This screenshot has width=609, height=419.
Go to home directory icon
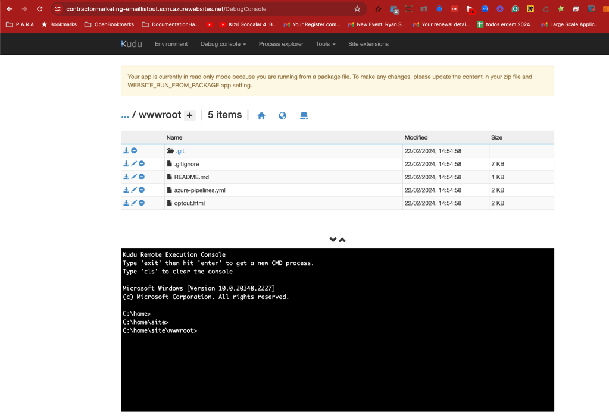tap(261, 115)
